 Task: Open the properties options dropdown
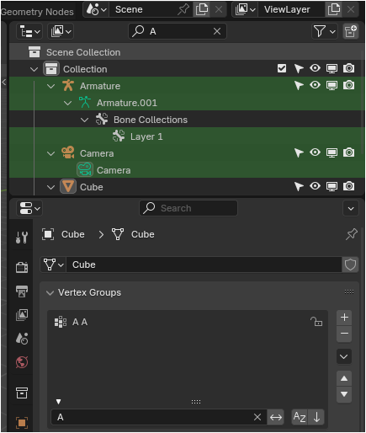pyautogui.click(x=351, y=208)
